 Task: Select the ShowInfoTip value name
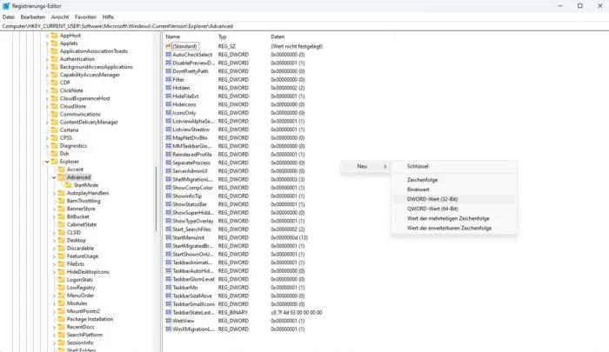pos(187,196)
